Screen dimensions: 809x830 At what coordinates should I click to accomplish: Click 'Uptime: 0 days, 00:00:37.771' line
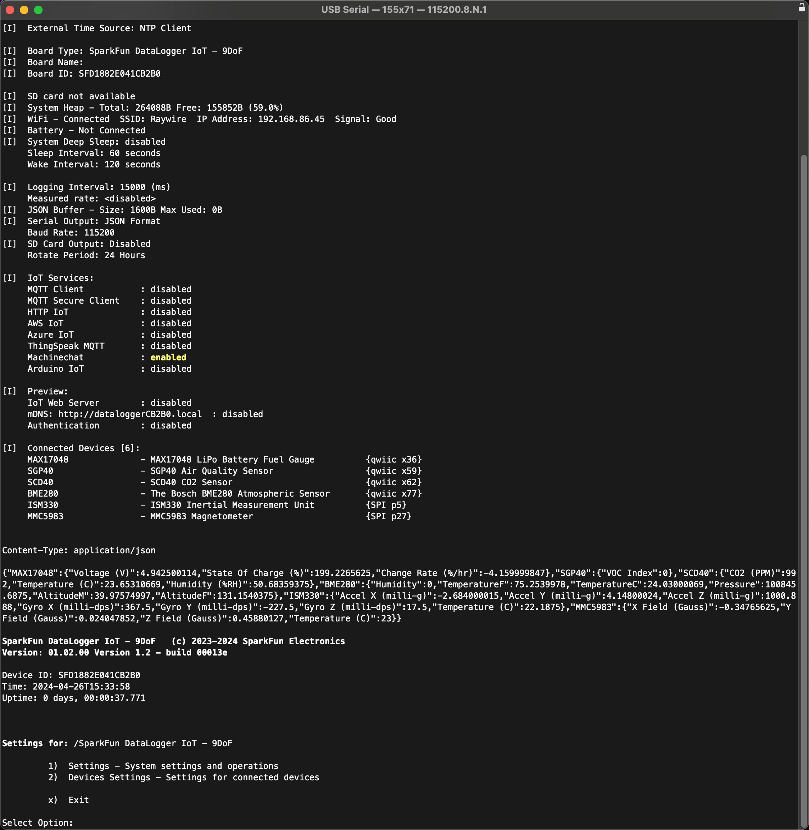tap(73, 698)
